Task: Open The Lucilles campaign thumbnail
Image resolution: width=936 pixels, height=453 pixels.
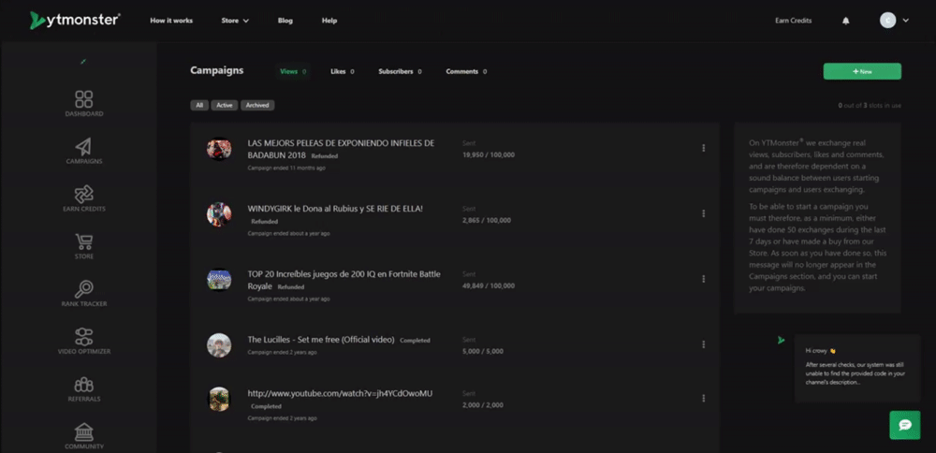Action: (219, 344)
